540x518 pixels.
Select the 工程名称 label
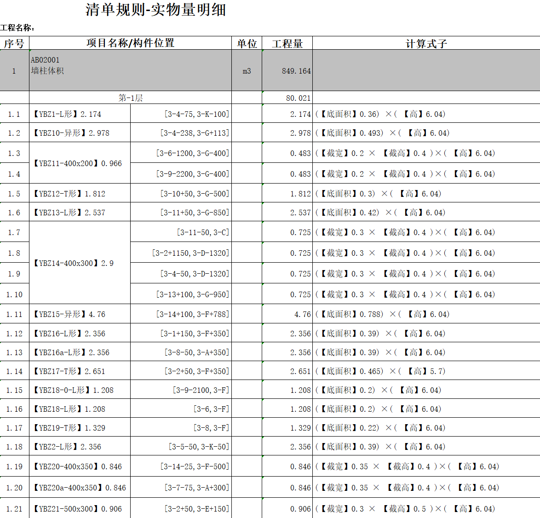coord(17,28)
